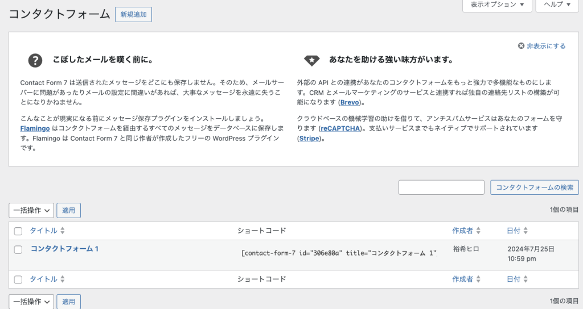Open the Brevo link
The width and height of the screenshot is (583, 309).
(x=350, y=102)
